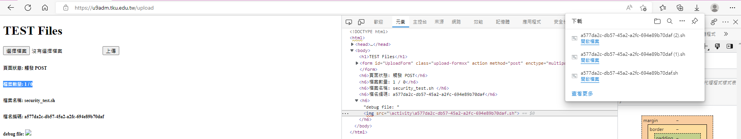
Task: Switch to the 應用程式 application tab
Action: [532, 22]
